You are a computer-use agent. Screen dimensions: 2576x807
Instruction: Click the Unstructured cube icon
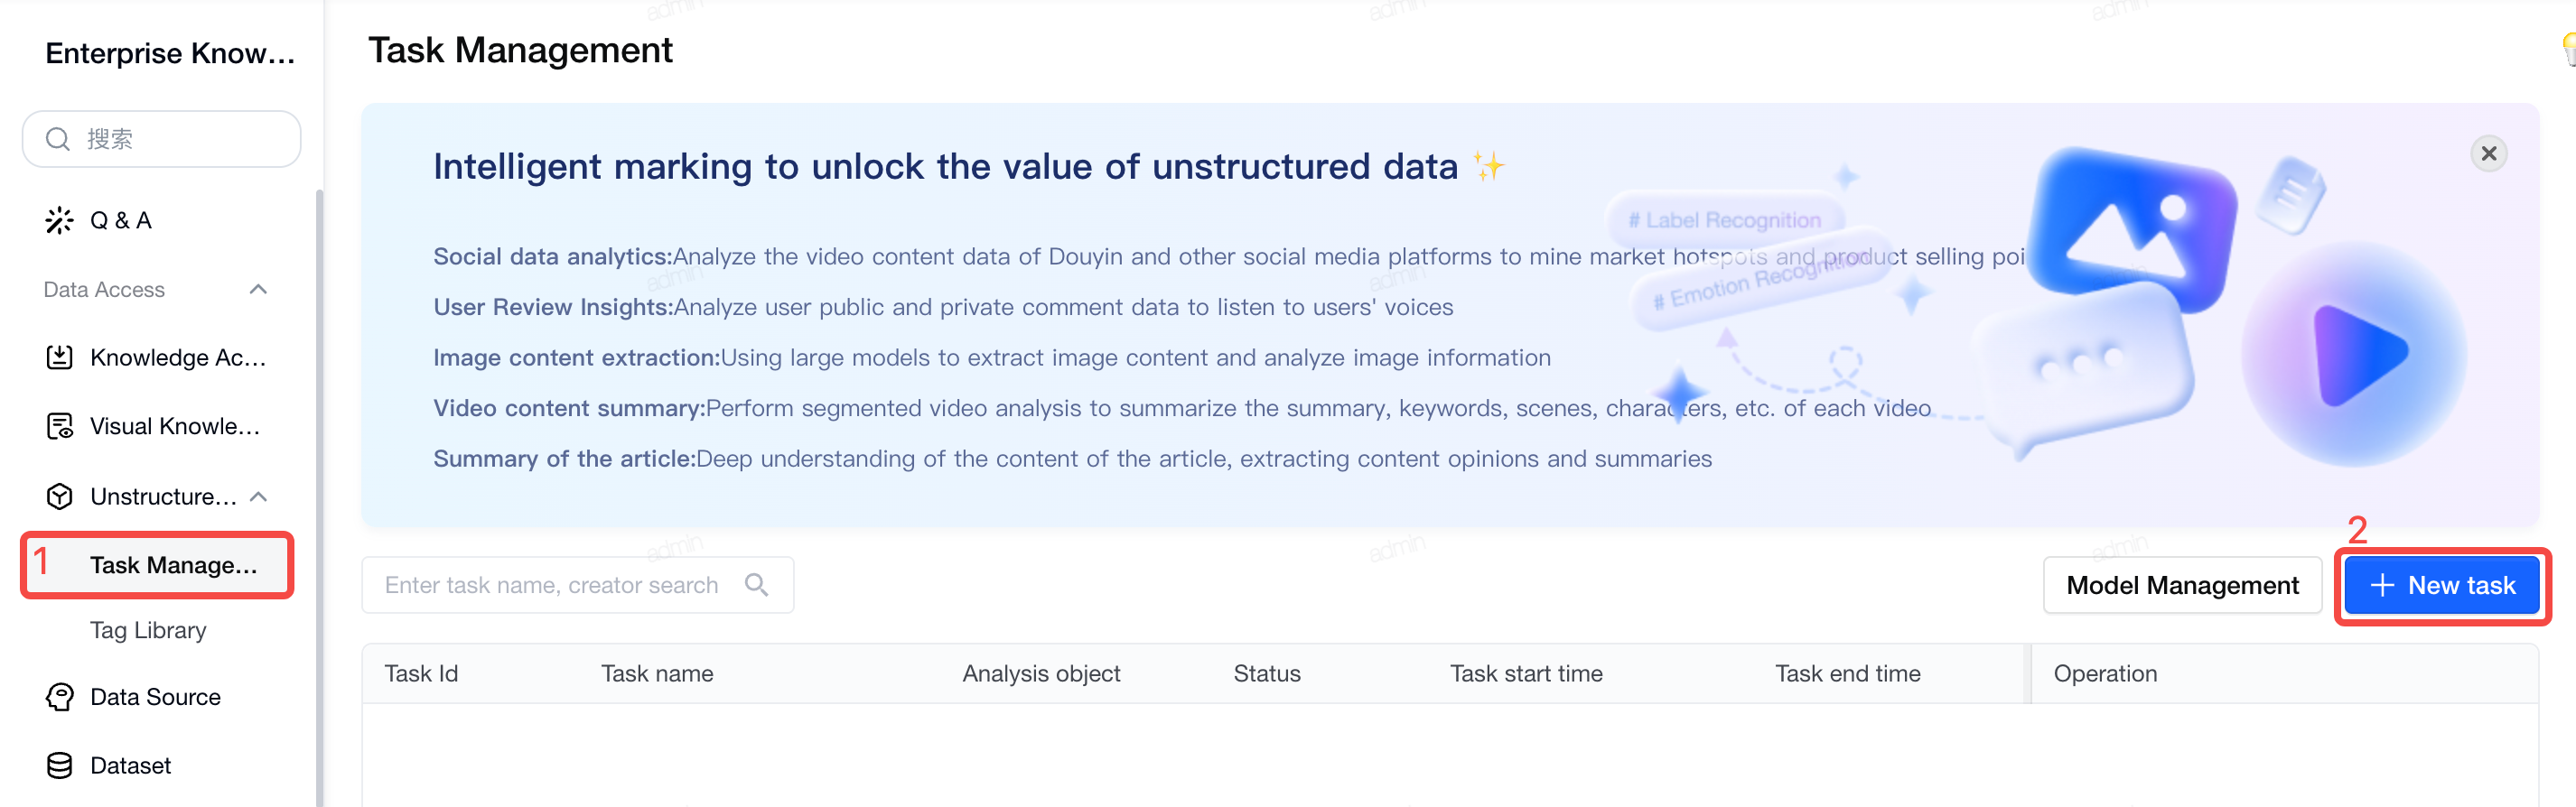(x=59, y=496)
